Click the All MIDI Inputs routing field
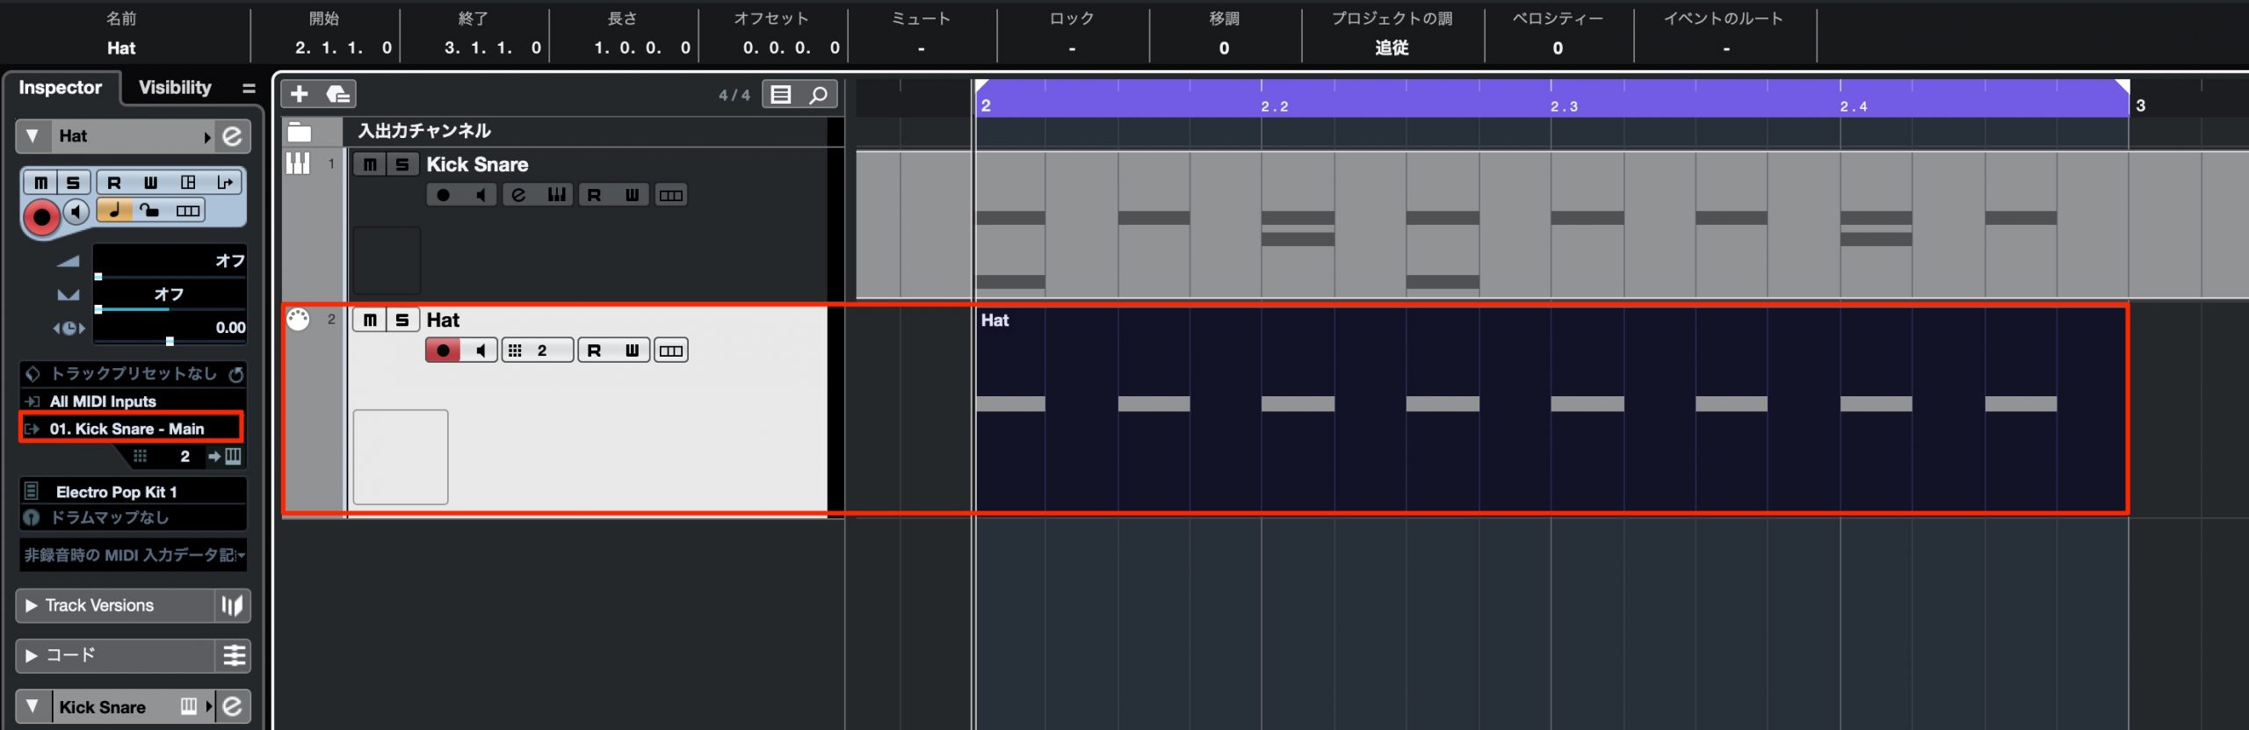 coord(134,401)
